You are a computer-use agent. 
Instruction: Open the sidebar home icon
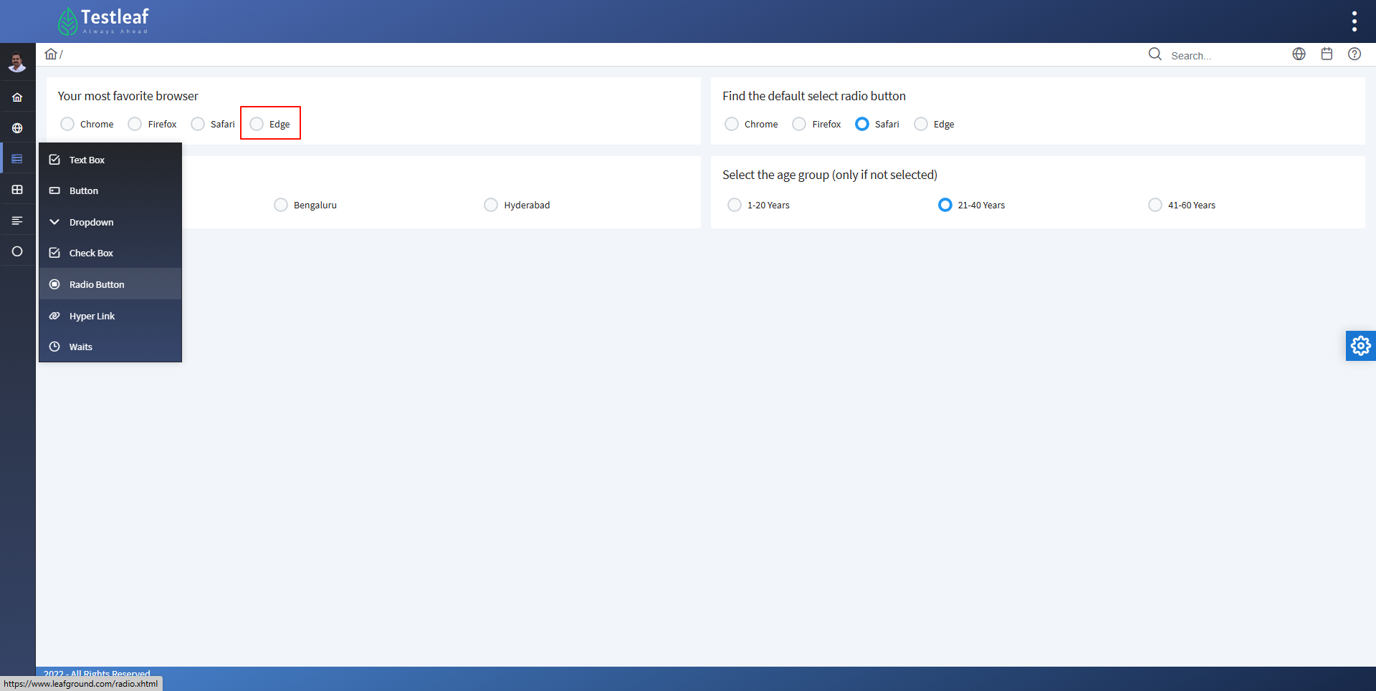pyautogui.click(x=17, y=97)
